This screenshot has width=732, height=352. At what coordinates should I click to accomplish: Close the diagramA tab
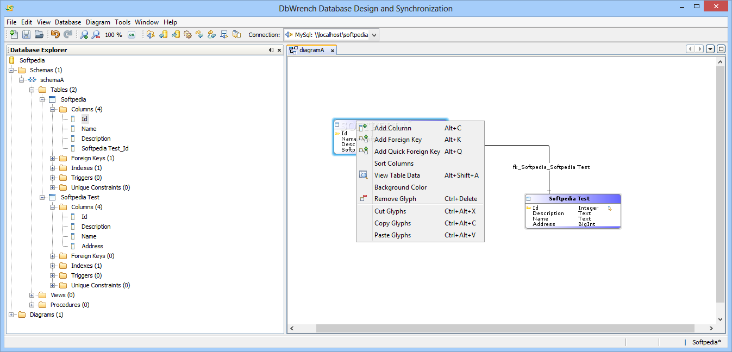click(333, 51)
